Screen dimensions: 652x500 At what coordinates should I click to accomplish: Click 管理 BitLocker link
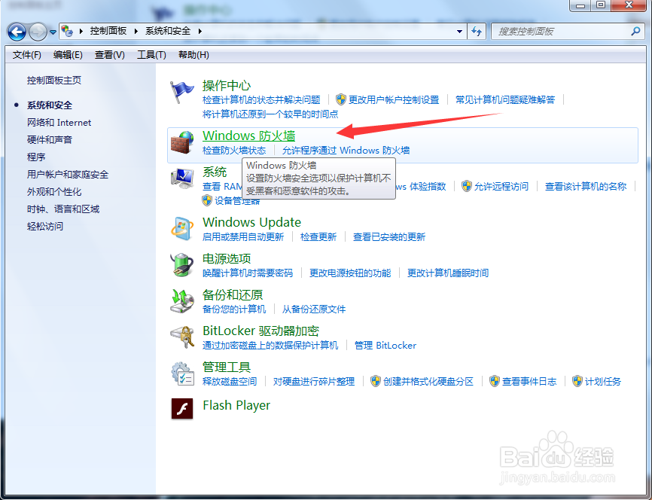(385, 346)
